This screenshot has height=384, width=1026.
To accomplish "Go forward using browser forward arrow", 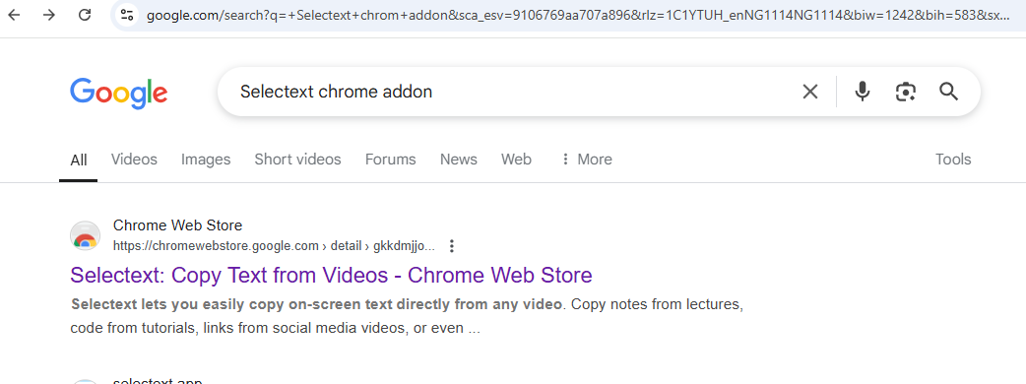I will tap(49, 15).
